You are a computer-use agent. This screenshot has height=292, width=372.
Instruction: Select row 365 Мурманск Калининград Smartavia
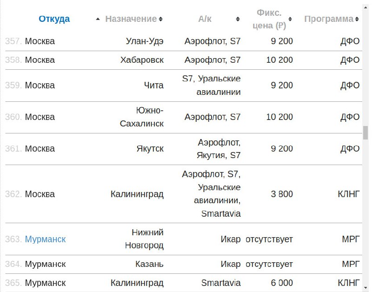[x=184, y=283]
